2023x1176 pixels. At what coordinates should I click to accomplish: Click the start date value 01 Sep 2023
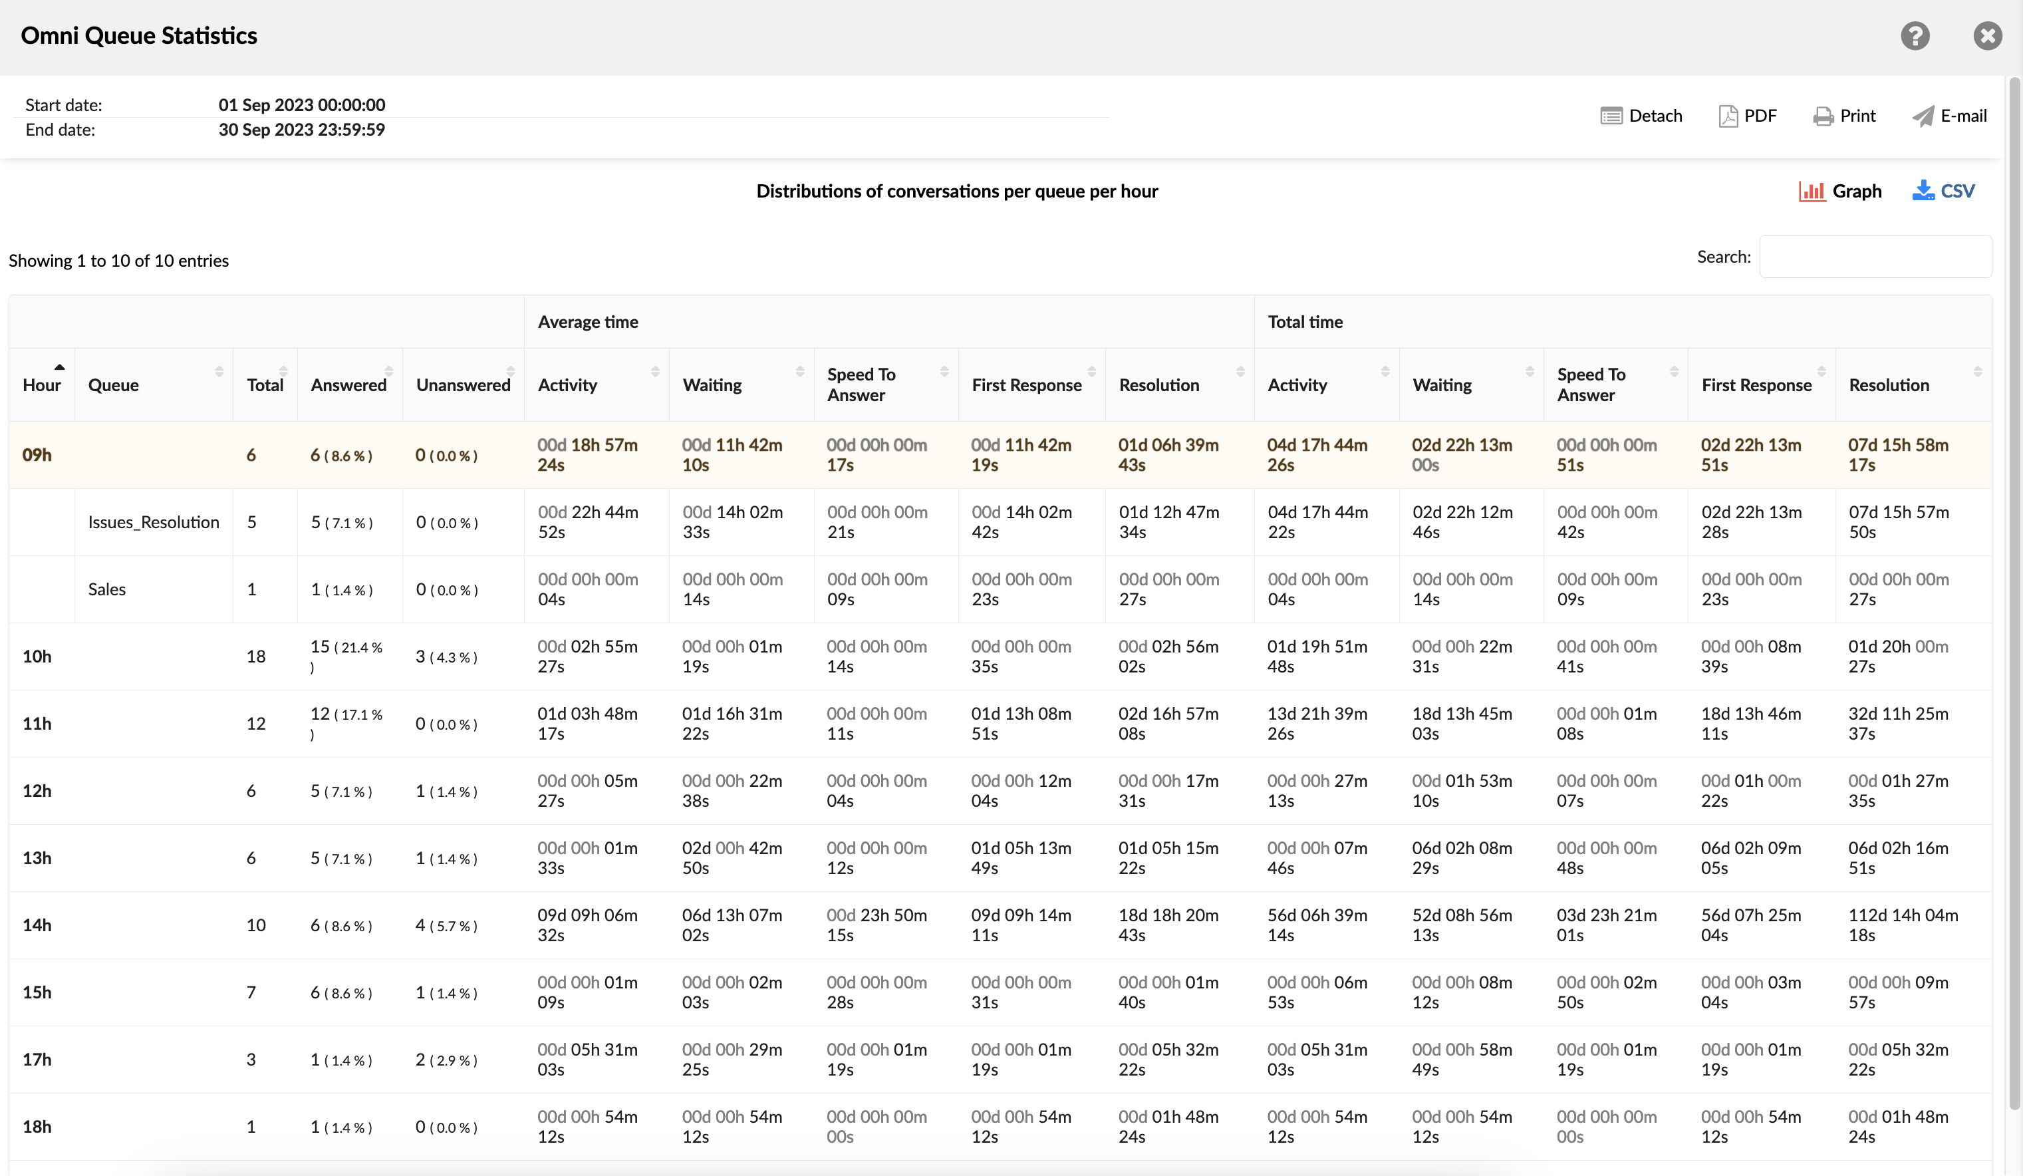coord(301,105)
